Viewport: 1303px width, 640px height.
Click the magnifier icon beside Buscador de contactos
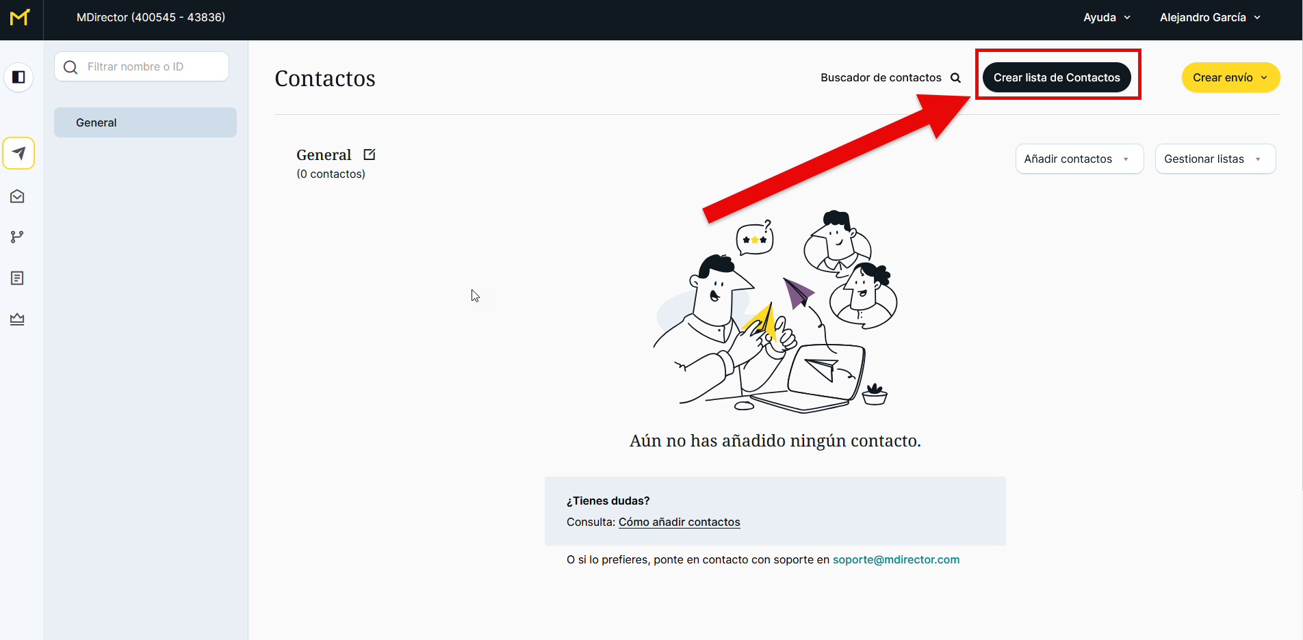[955, 78]
